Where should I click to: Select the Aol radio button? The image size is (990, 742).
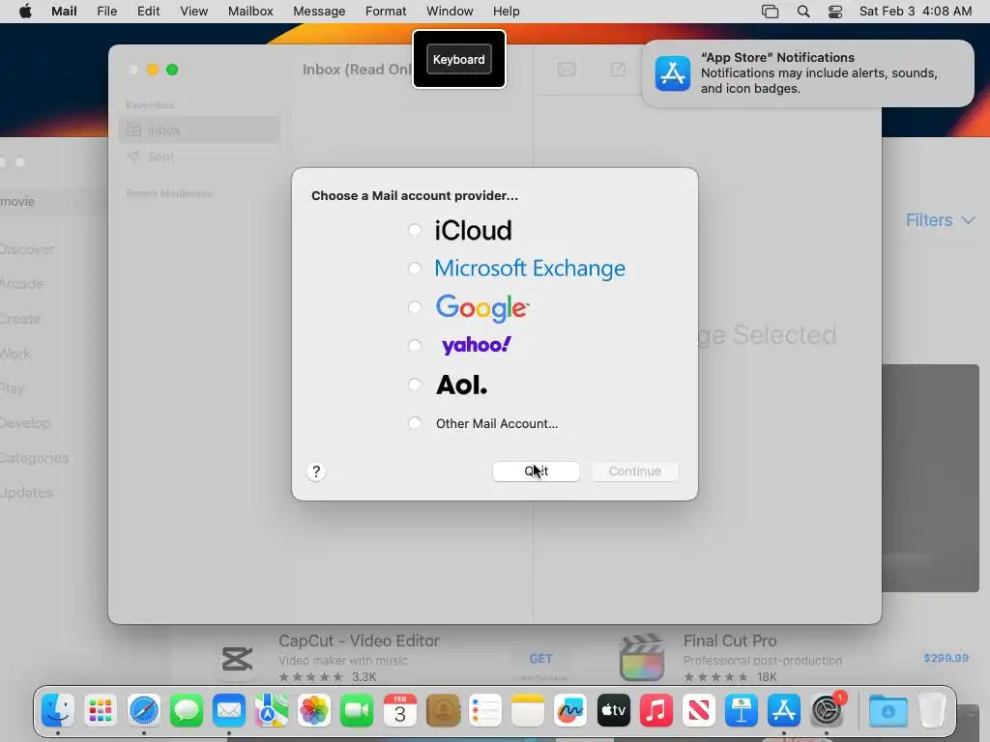(x=414, y=385)
